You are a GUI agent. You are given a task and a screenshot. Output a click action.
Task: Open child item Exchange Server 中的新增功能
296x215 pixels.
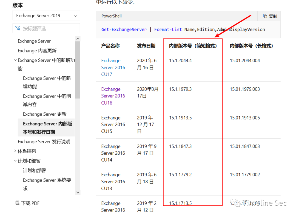(x=47, y=82)
